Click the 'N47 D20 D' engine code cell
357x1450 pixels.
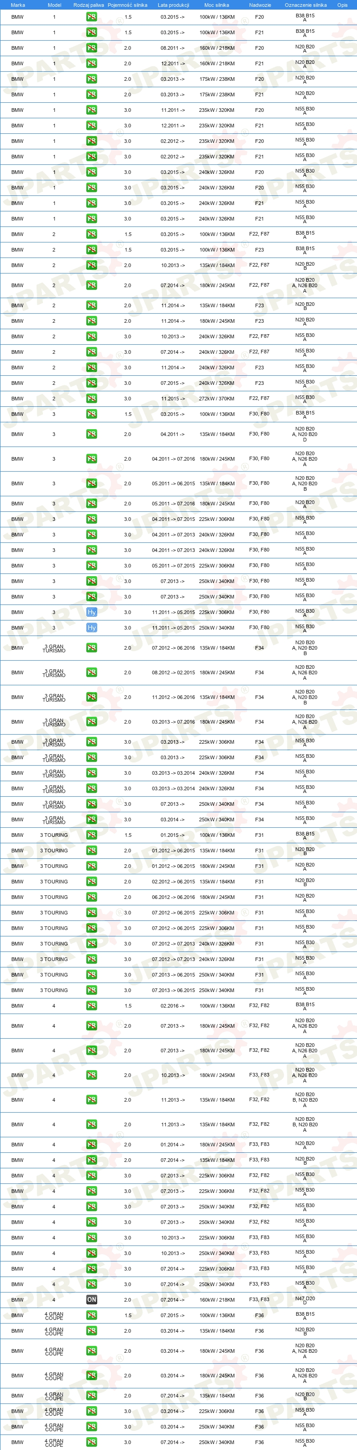(305, 1300)
